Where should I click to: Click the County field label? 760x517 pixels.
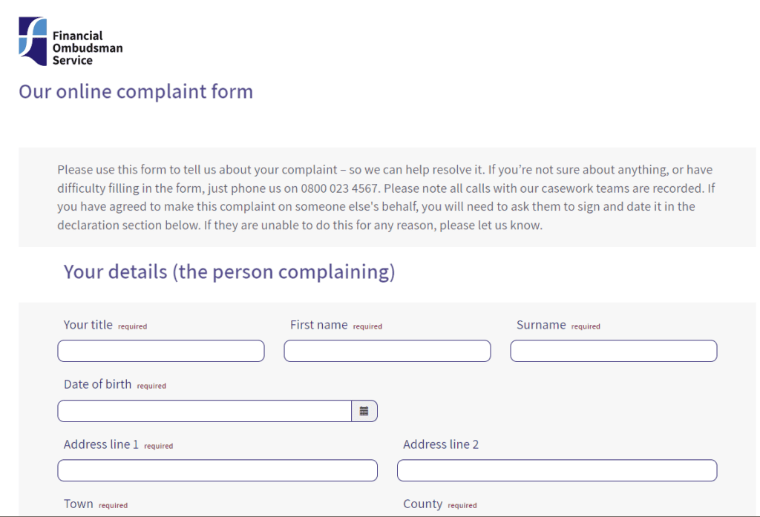click(423, 503)
